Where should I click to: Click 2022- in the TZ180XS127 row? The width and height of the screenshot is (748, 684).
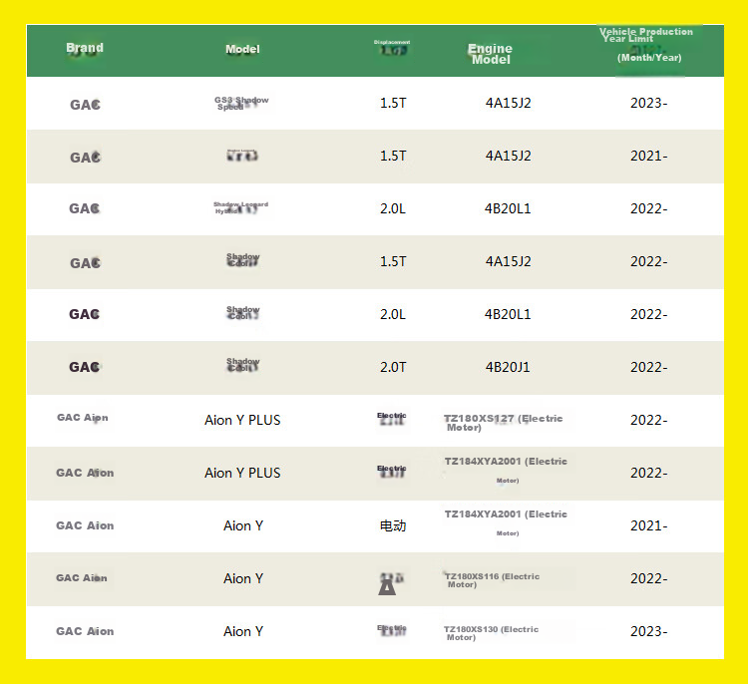649,420
